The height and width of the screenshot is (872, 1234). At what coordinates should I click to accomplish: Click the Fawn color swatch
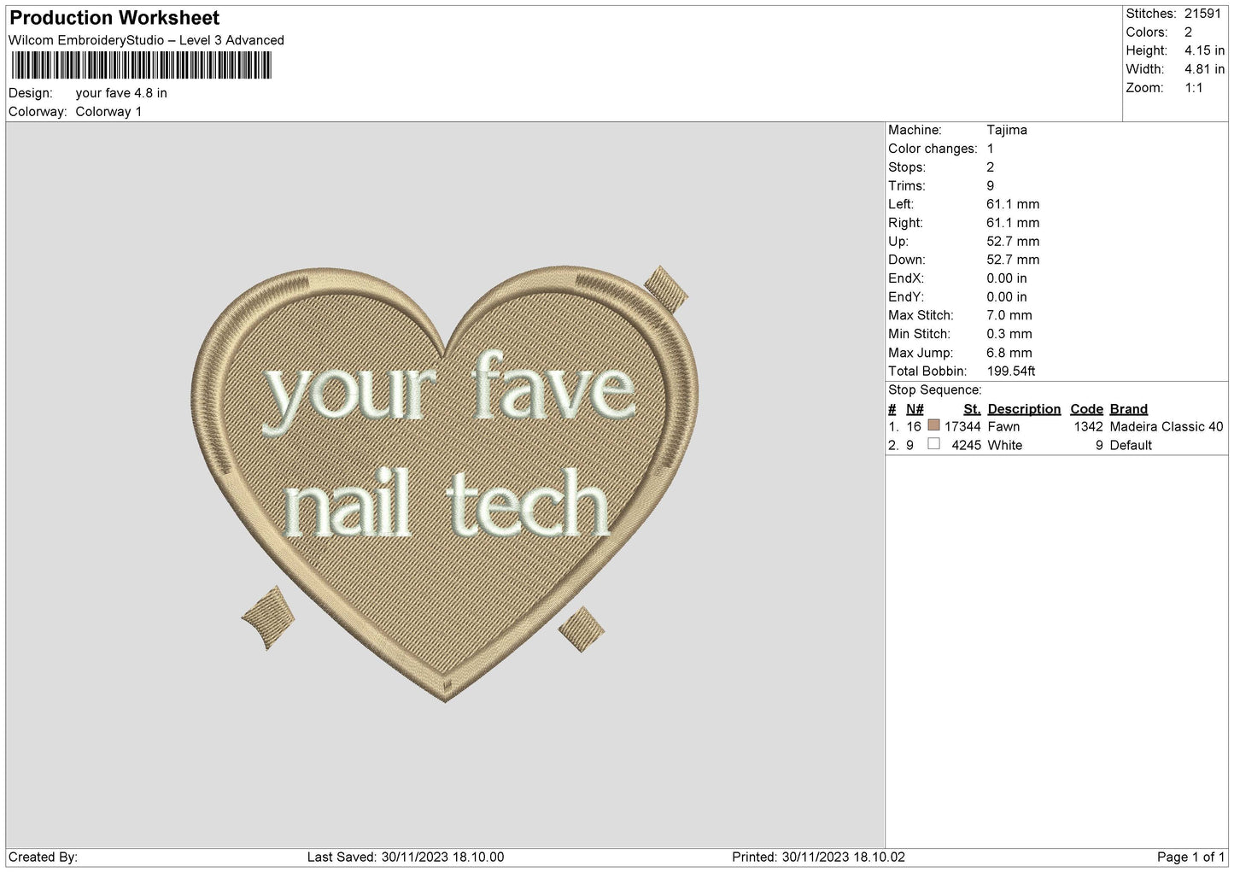coord(933,425)
